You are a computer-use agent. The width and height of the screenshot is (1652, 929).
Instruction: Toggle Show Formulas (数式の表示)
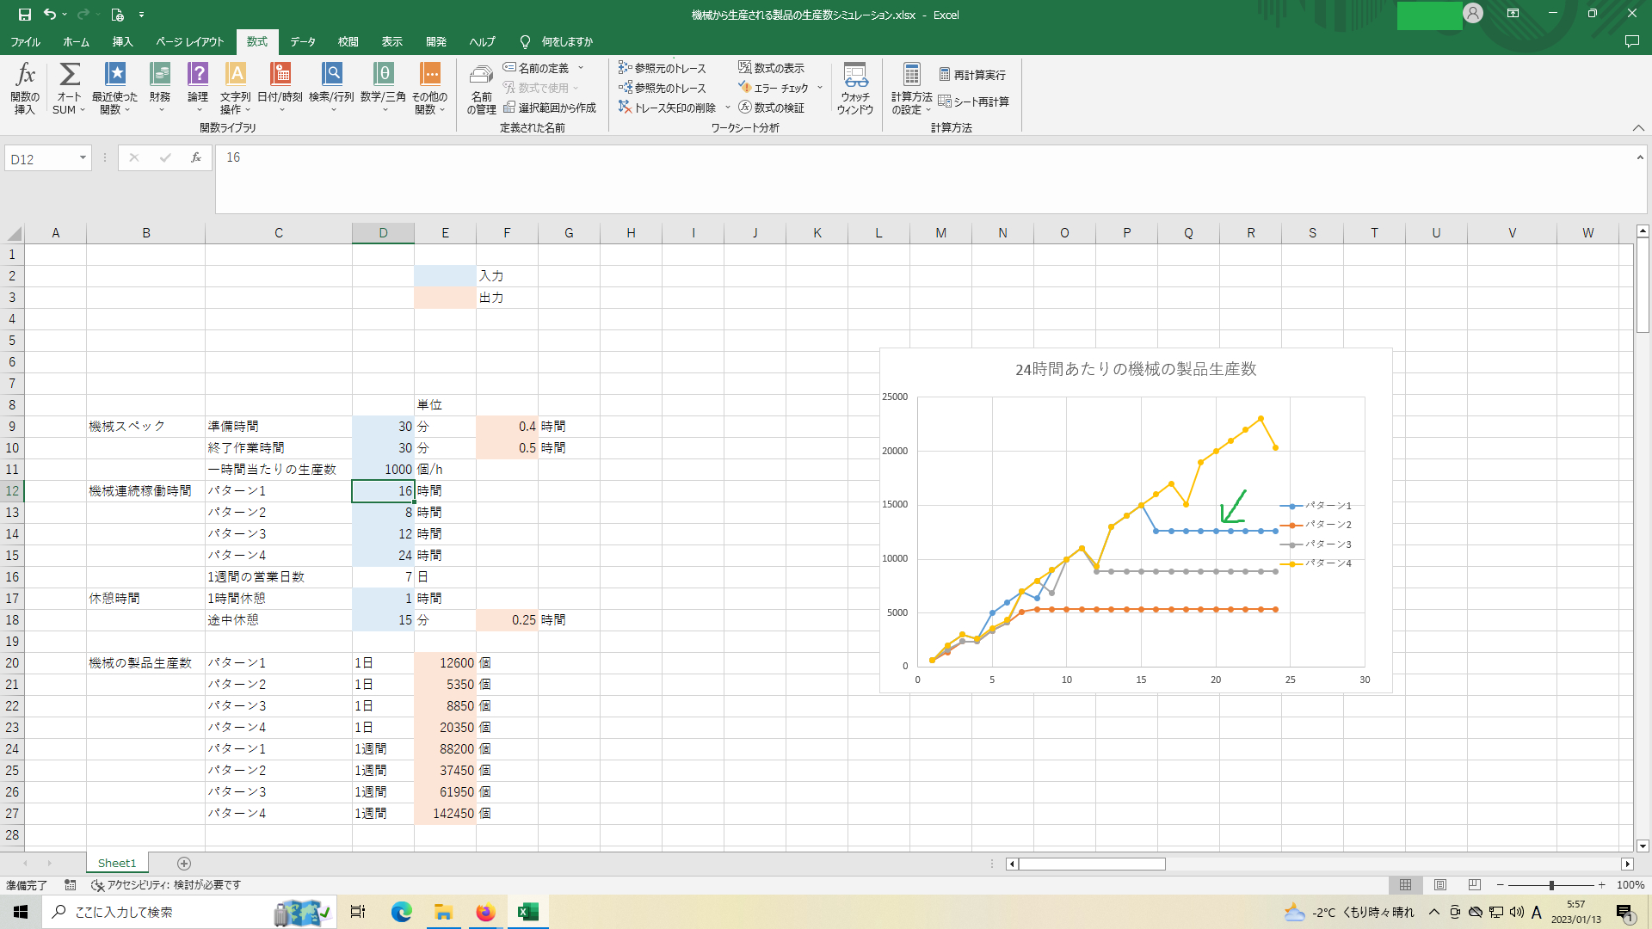(x=771, y=68)
